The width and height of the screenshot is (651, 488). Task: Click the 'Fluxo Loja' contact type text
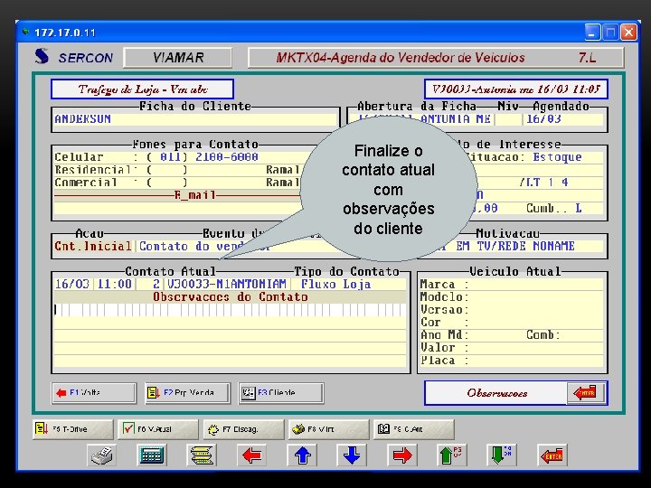[x=335, y=285]
